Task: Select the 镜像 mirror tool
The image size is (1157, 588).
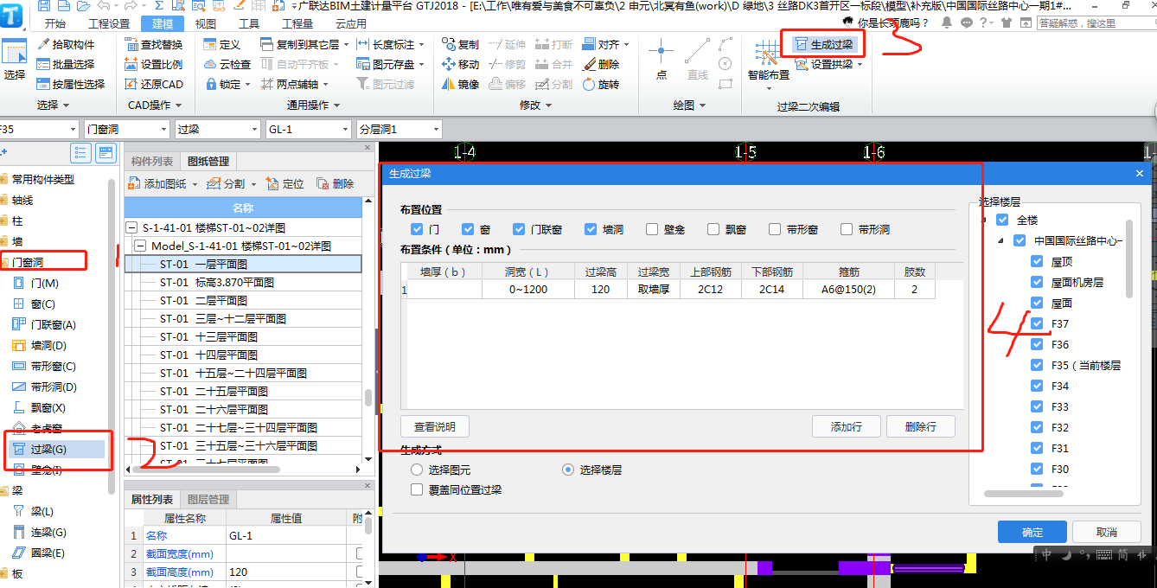Action: [x=460, y=84]
